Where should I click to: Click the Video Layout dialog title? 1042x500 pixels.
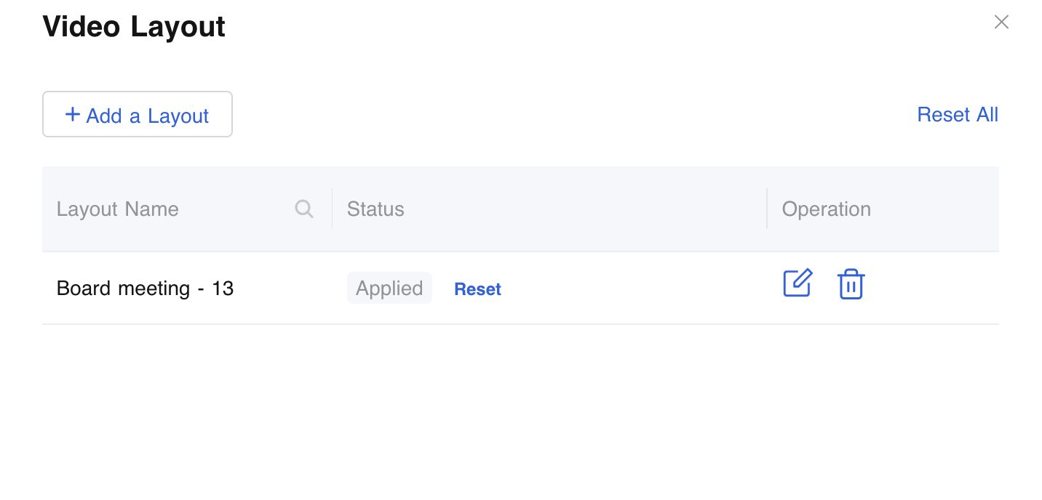click(x=134, y=27)
